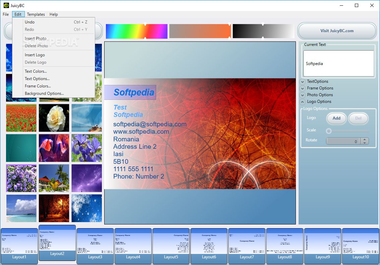Click the Del logo button
380x265 pixels.
358,118
